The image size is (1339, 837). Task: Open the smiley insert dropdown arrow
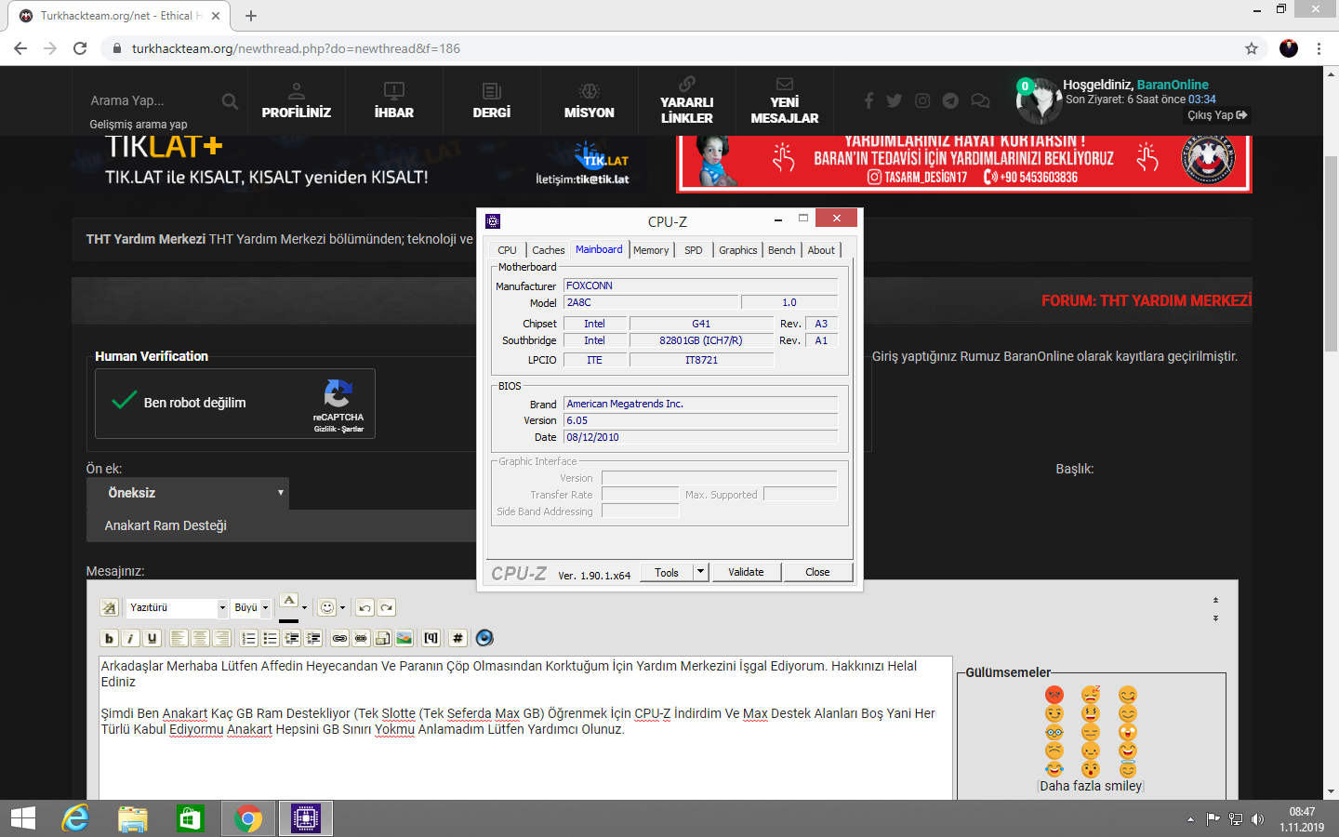(342, 608)
